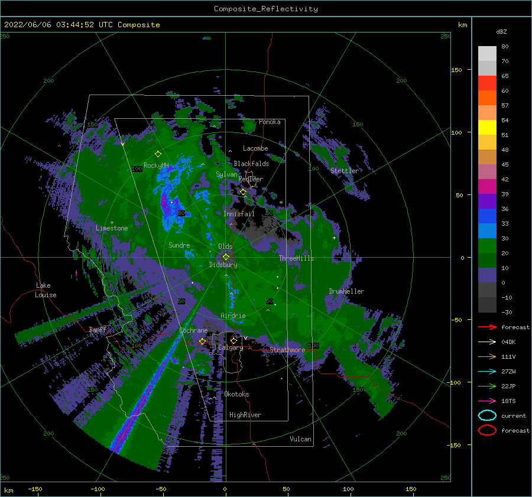The image size is (532, 497).
Task: Click the orange 111V arrow icon
Action: [x=487, y=356]
